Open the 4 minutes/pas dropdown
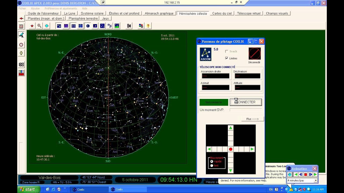The height and width of the screenshot is (193, 344). coord(316,180)
